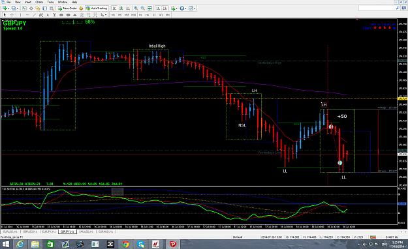This screenshot has height=249, width=408.
Task: Click the Indicators list icon
Action: coord(173,8)
